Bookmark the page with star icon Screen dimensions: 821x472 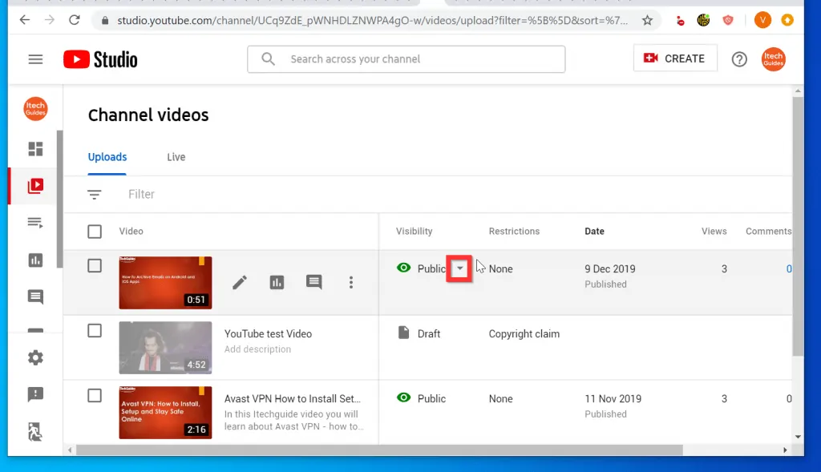tap(647, 20)
